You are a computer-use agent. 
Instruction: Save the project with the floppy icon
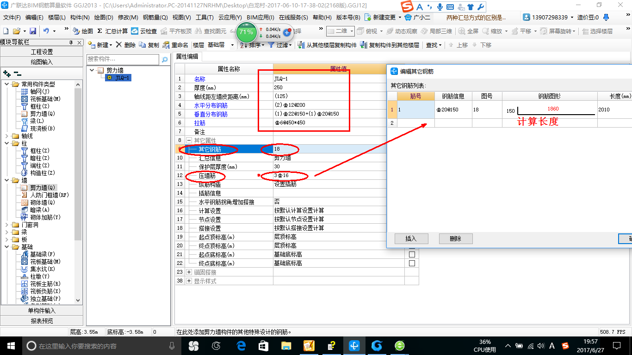pyautogui.click(x=33, y=31)
